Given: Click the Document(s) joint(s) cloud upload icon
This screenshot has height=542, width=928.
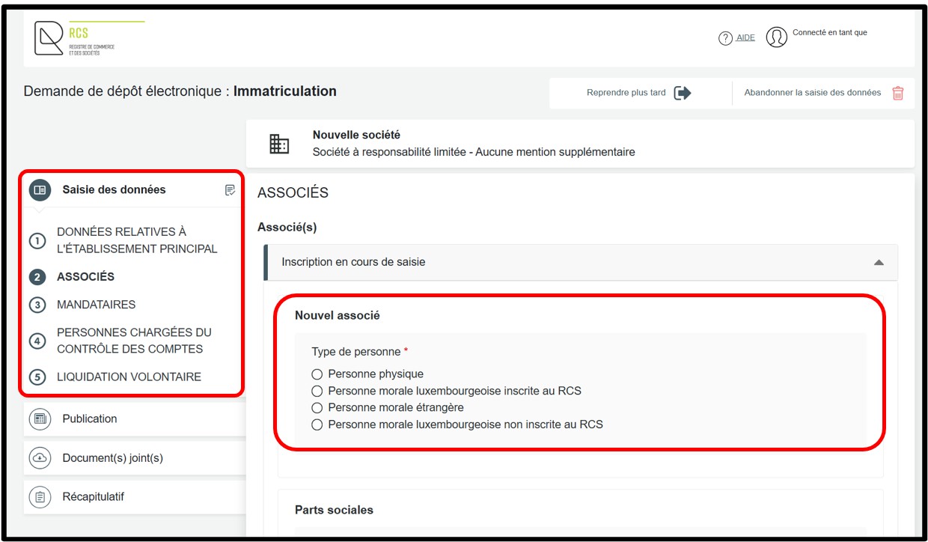Looking at the screenshot, I should coord(40,458).
